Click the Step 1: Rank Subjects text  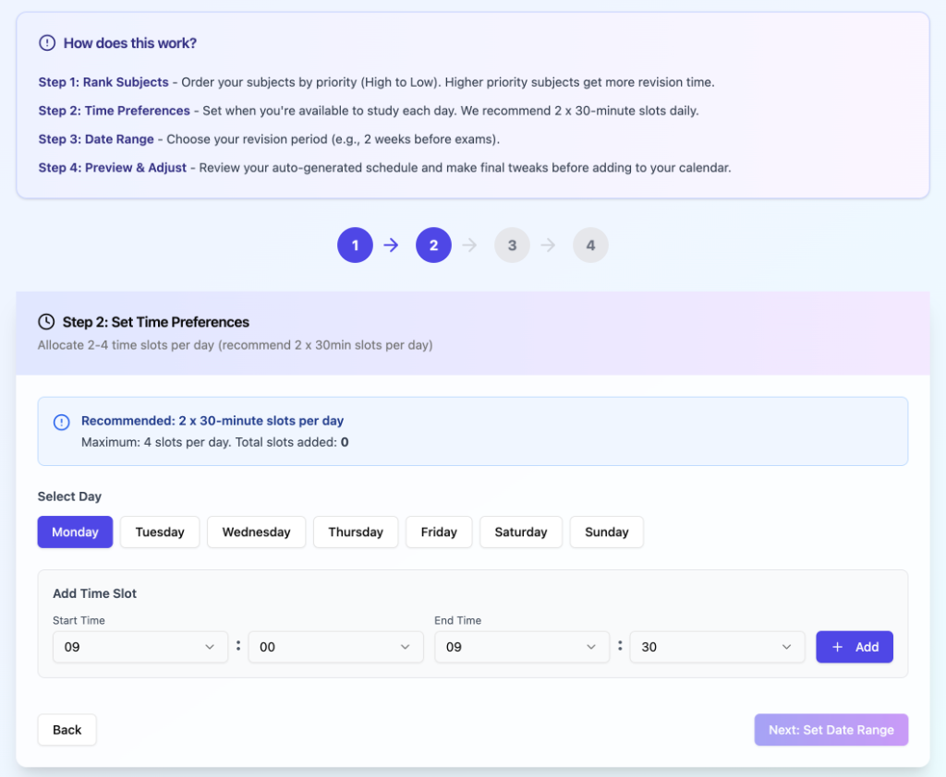tap(103, 82)
